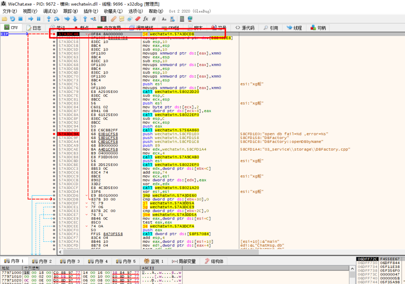
Task: Open the 视图(V) menu
Action: (x=30, y=11)
